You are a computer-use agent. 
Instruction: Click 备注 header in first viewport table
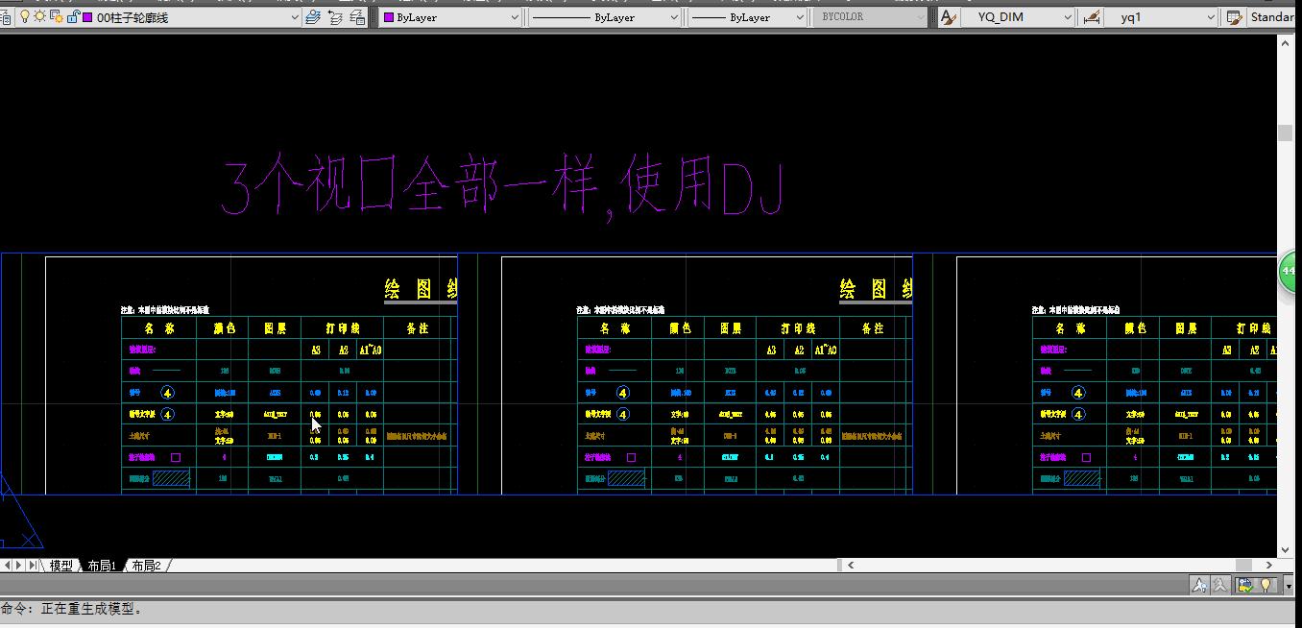418,328
